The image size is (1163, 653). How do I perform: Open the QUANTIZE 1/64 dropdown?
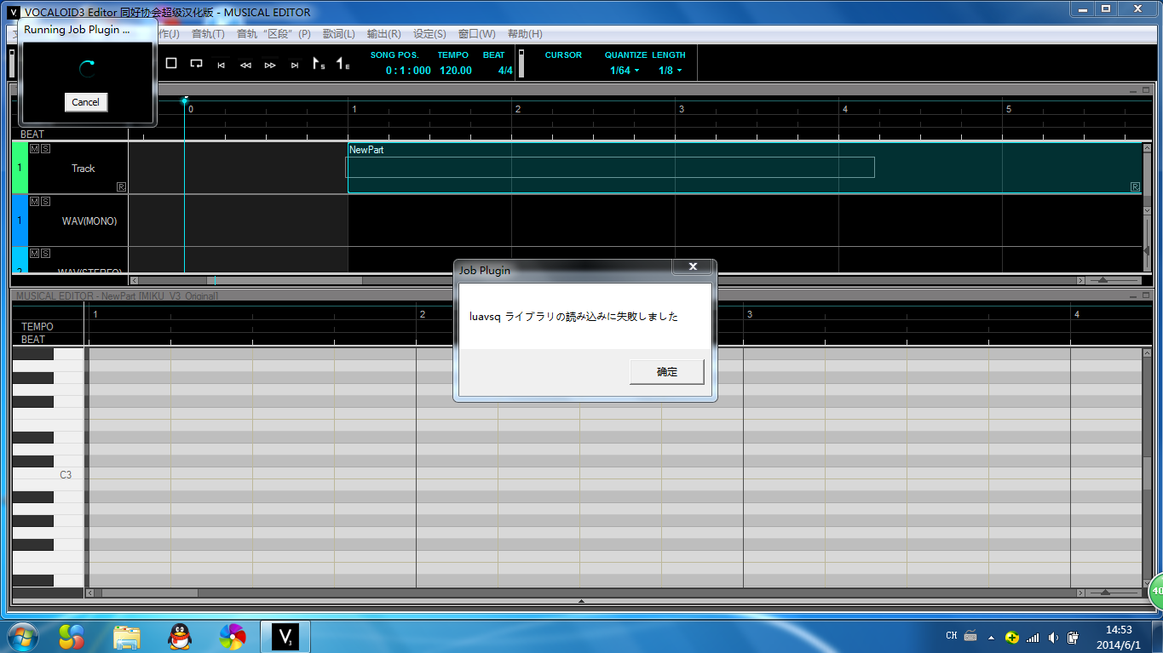click(x=625, y=71)
